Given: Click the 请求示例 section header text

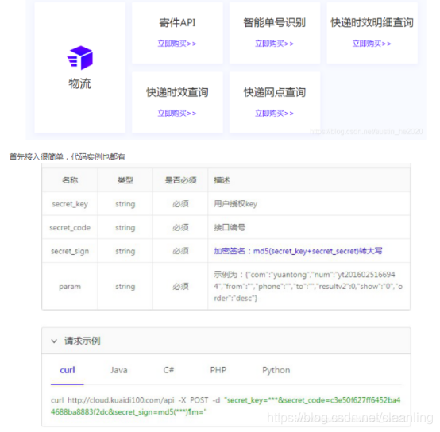Looking at the screenshot, I should (x=83, y=341).
